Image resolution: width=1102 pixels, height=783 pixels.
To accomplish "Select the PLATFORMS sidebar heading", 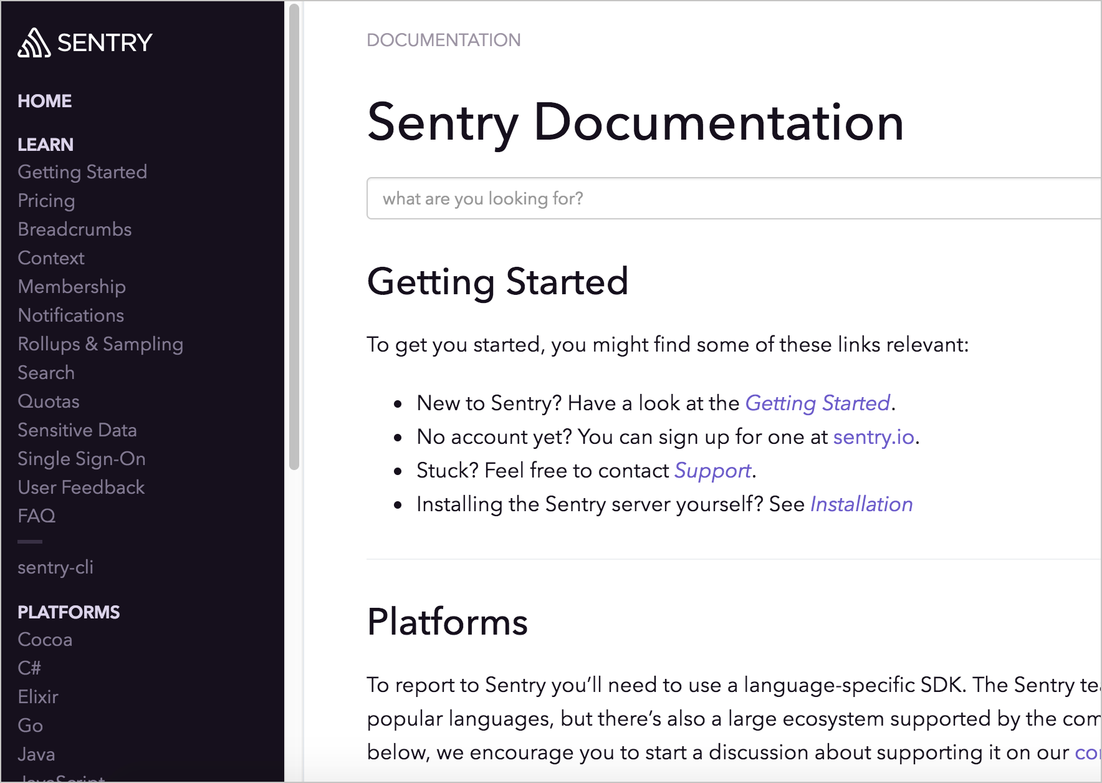I will (x=69, y=612).
